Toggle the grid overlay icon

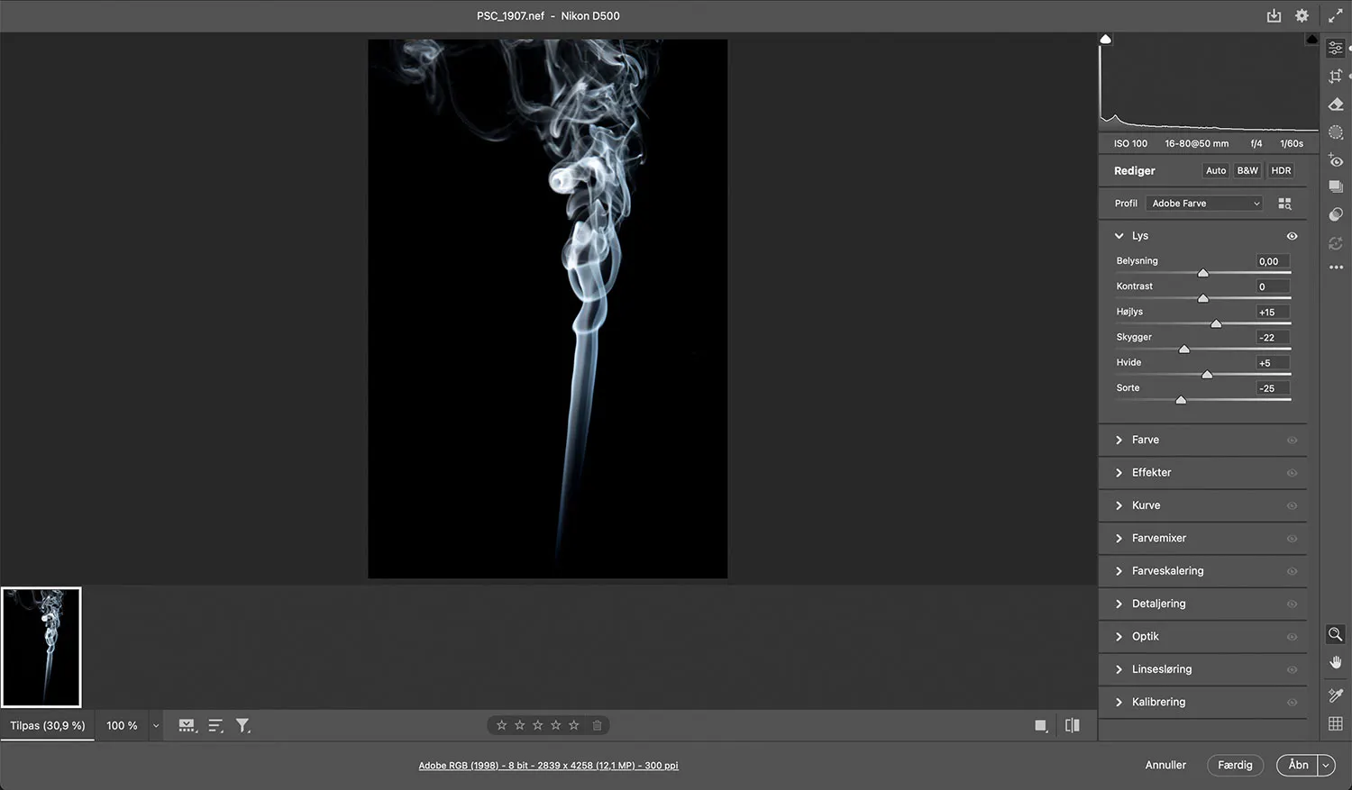(1336, 723)
